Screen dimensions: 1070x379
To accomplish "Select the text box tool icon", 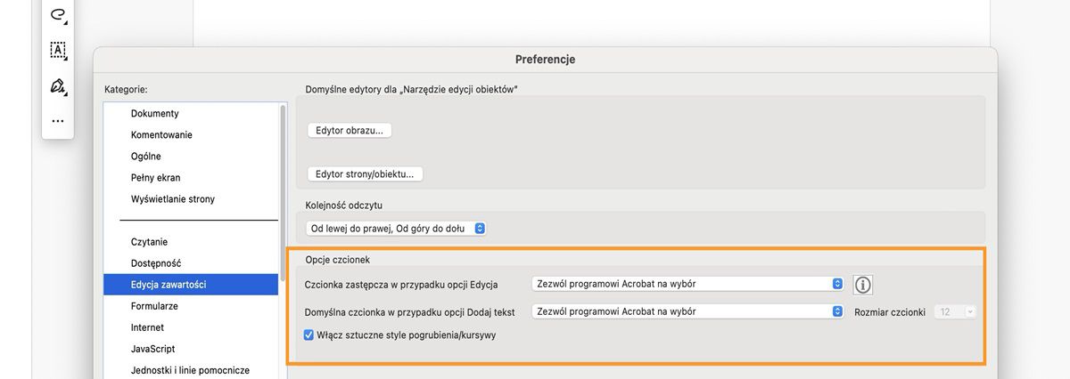I will [x=58, y=50].
